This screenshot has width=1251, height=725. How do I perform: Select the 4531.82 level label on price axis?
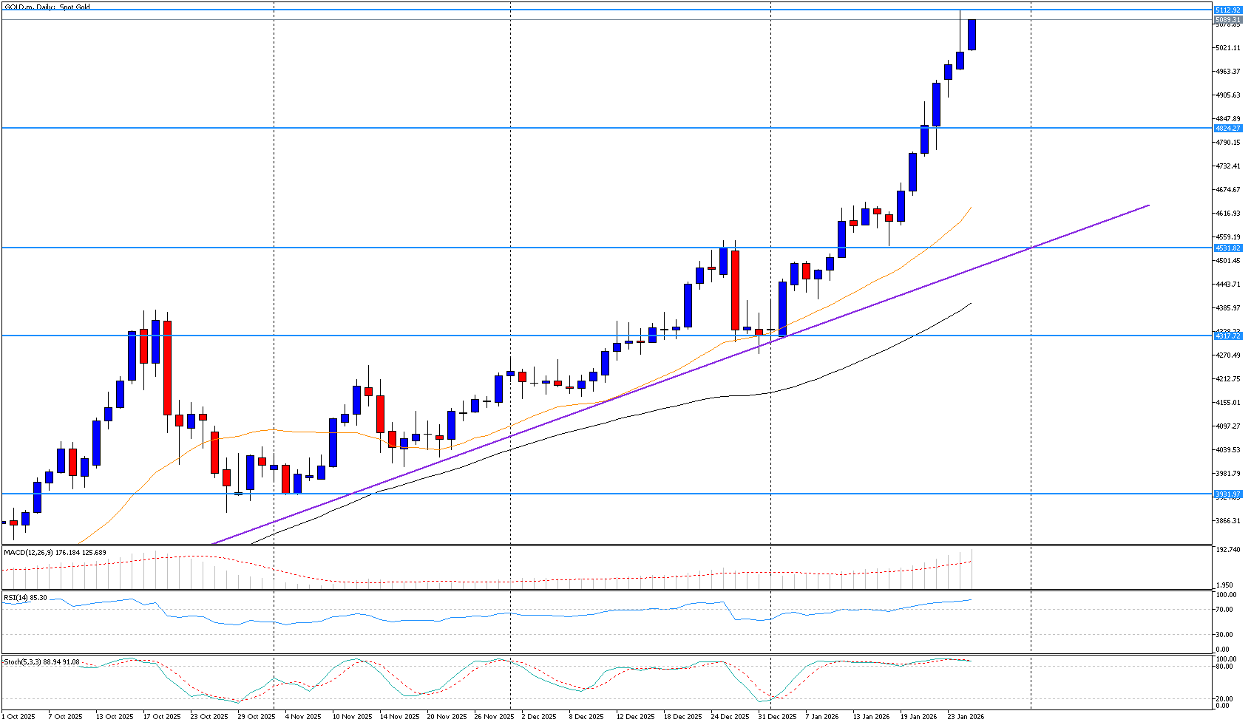point(1227,248)
